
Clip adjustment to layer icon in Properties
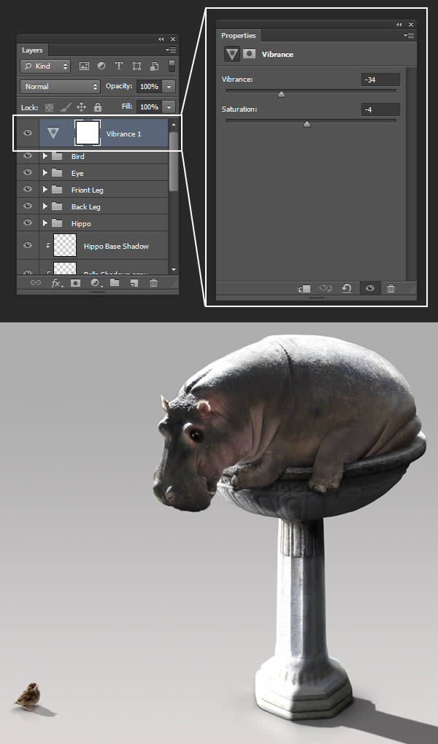(304, 289)
